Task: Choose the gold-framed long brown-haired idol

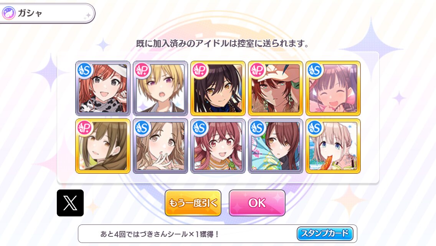Action: pyautogui.click(x=103, y=146)
